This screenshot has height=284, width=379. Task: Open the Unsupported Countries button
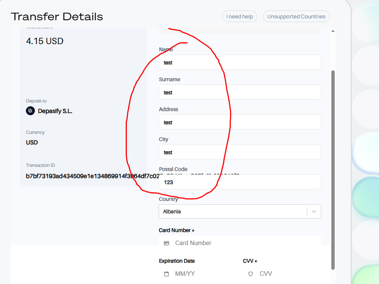click(x=296, y=16)
